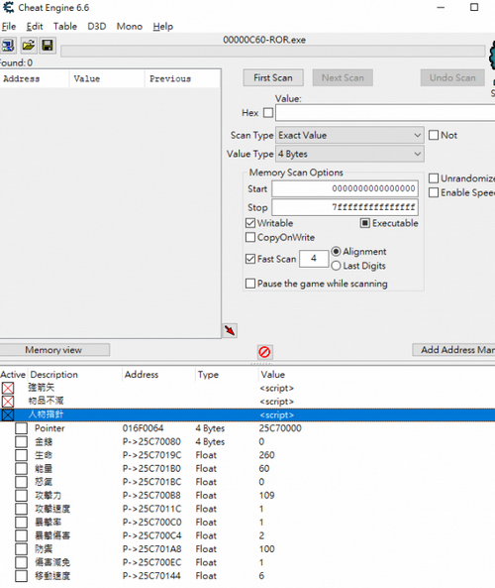Click the address P->25C7011C
Image resolution: width=495 pixels, height=588 pixels.
pyautogui.click(x=152, y=509)
